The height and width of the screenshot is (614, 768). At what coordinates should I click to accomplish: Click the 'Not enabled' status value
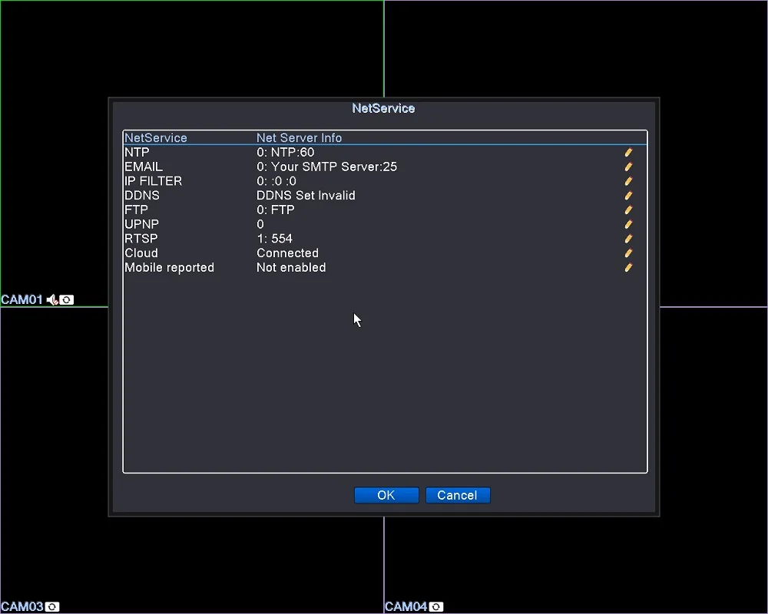tap(291, 267)
